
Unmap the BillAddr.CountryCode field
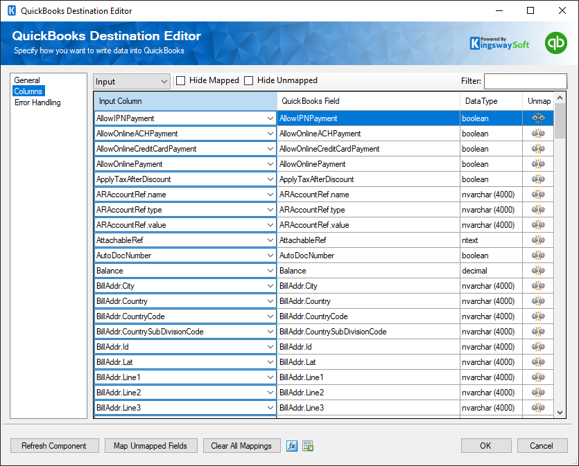(538, 316)
